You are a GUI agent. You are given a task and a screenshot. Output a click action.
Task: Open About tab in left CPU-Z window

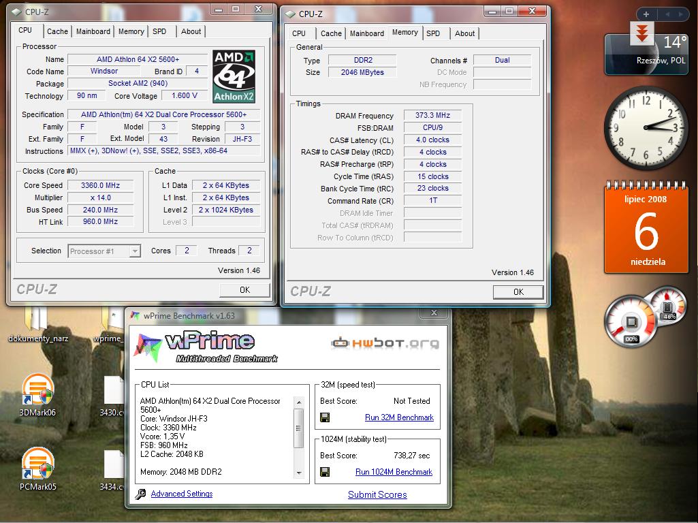click(191, 31)
